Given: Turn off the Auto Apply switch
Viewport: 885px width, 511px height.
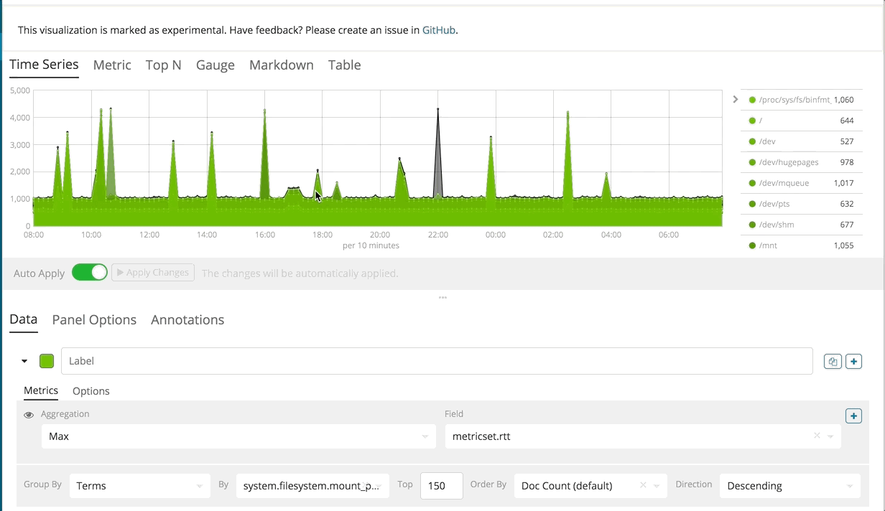Looking at the screenshot, I should click(x=90, y=273).
